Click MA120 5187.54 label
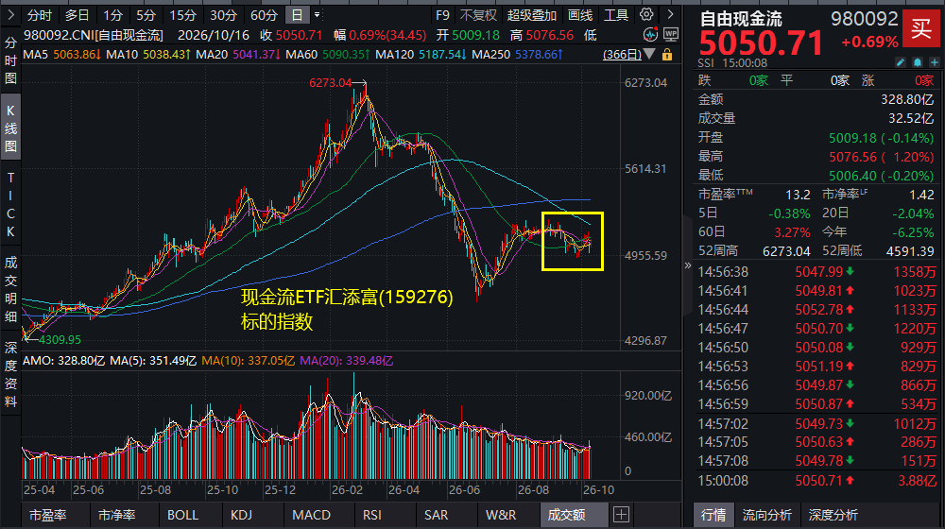Screen dimensions: 945x529 (x=421, y=55)
